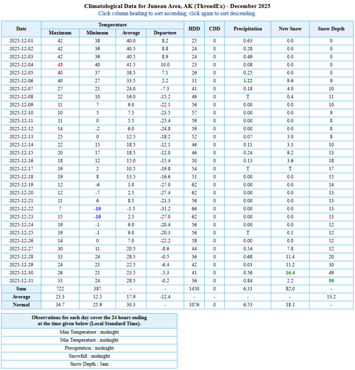The width and height of the screenshot is (355, 370).
Task: Sort by the Precipitation column heading
Action: (248, 29)
